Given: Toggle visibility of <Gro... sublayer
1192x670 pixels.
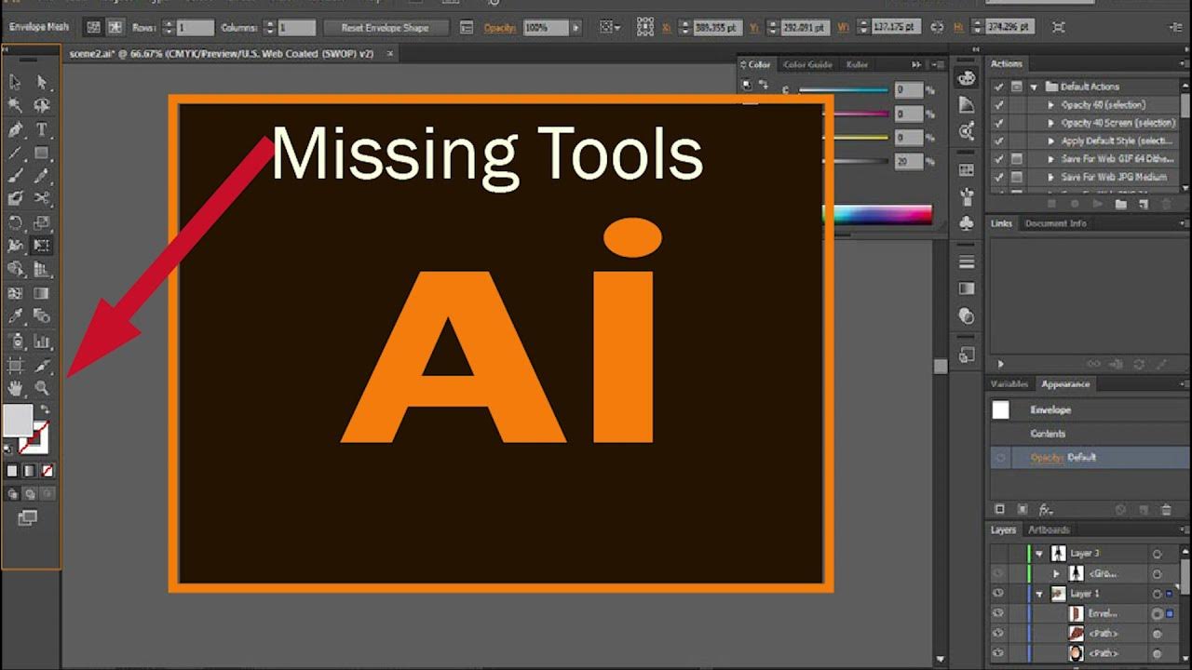Looking at the screenshot, I should point(998,574).
